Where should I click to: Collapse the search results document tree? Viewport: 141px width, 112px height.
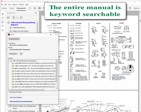point(10,61)
